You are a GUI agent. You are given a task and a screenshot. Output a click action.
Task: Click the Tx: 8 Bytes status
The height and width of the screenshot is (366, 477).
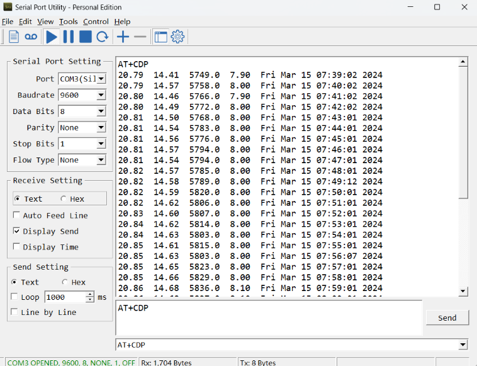click(257, 362)
